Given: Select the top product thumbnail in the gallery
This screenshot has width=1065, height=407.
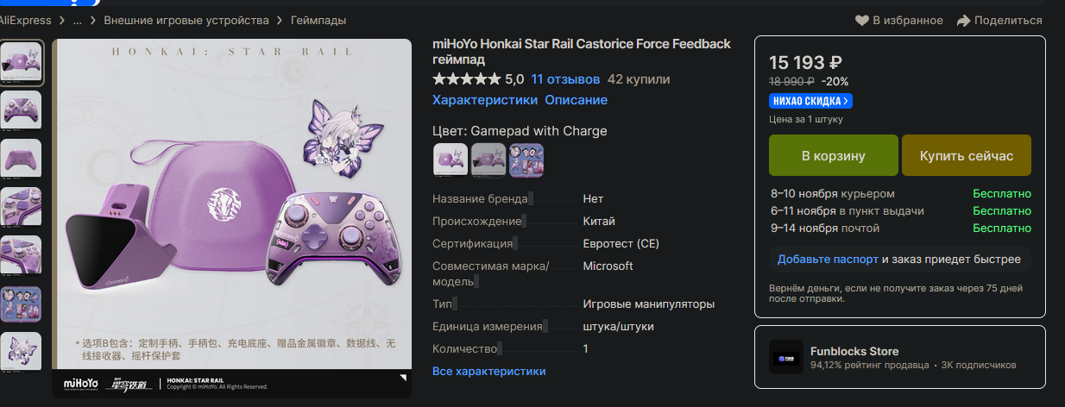Looking at the screenshot, I should 21,62.
